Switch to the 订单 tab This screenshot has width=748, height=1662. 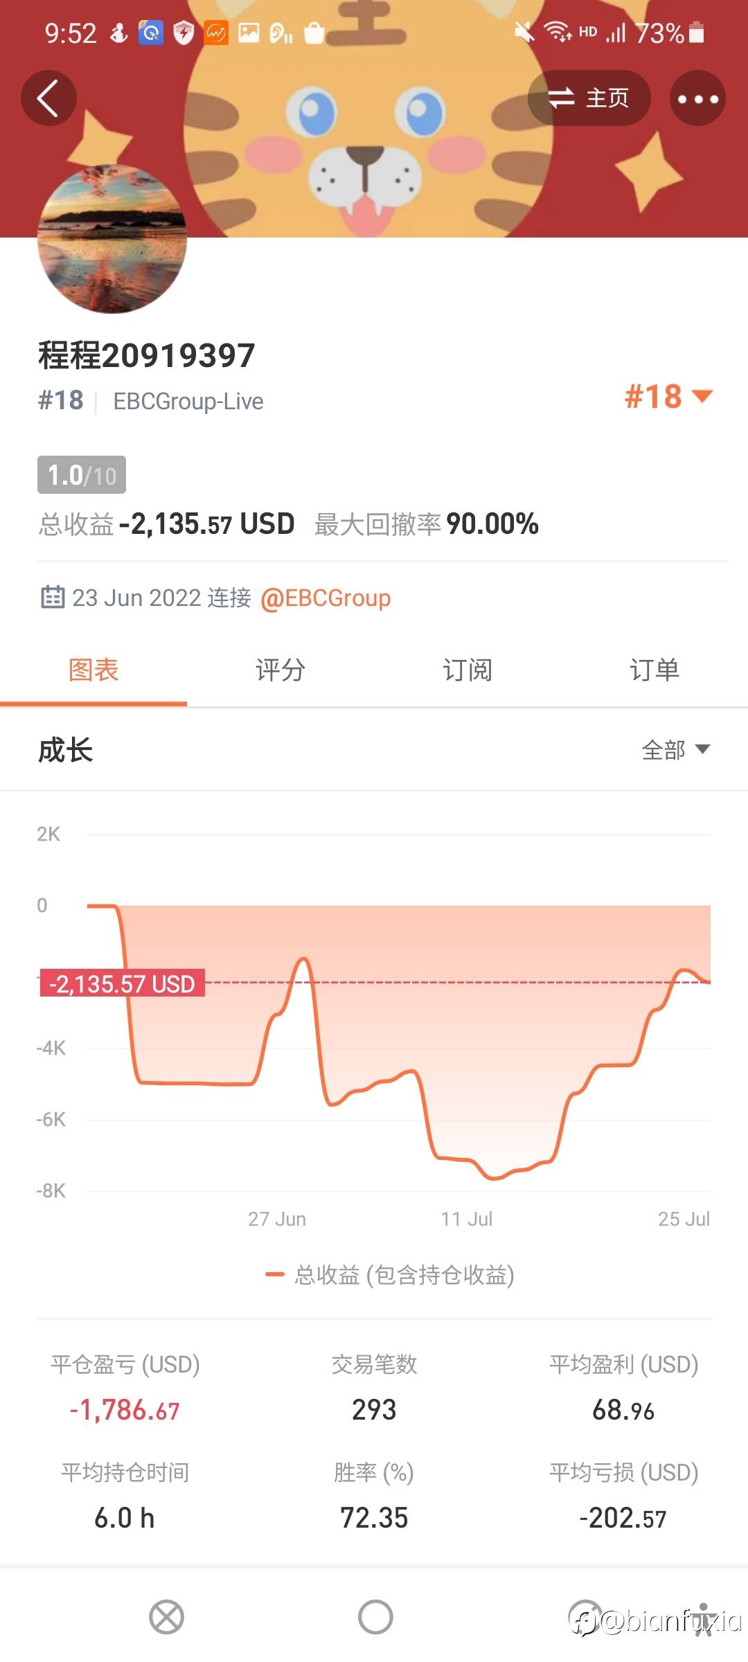click(654, 670)
